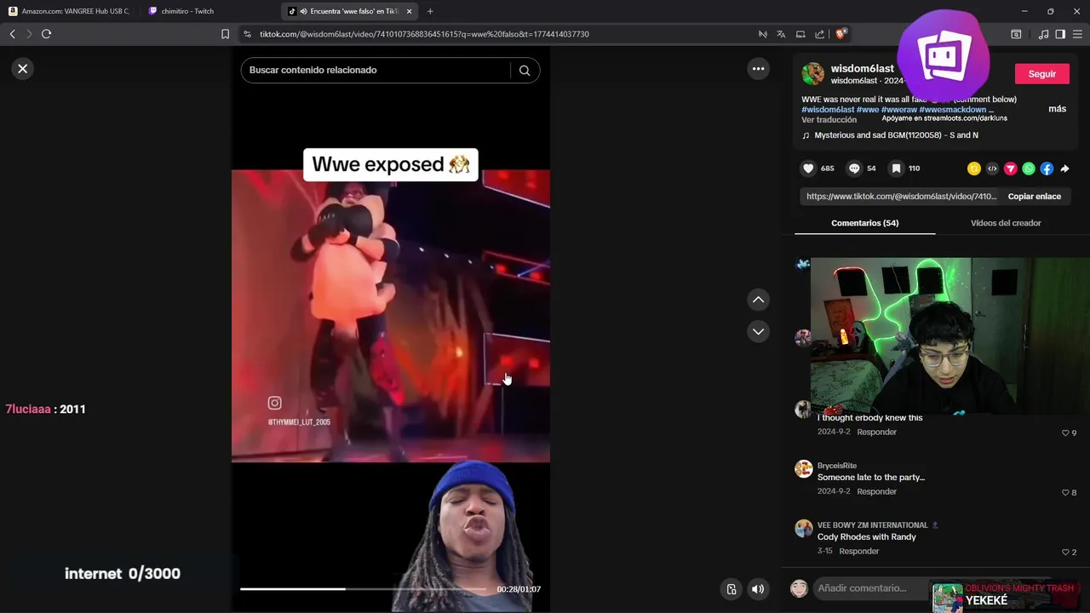Open VEE BOWY ZM INTERNATIONAL avatar
Image resolution: width=1090 pixels, height=613 pixels.
coord(804,529)
